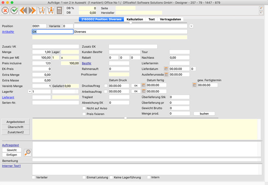Open the LagerNr dropdown arrow

(x=30, y=92)
